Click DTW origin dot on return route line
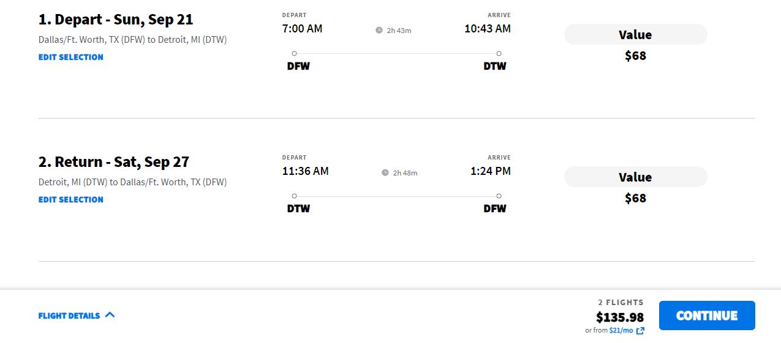 click(x=294, y=196)
